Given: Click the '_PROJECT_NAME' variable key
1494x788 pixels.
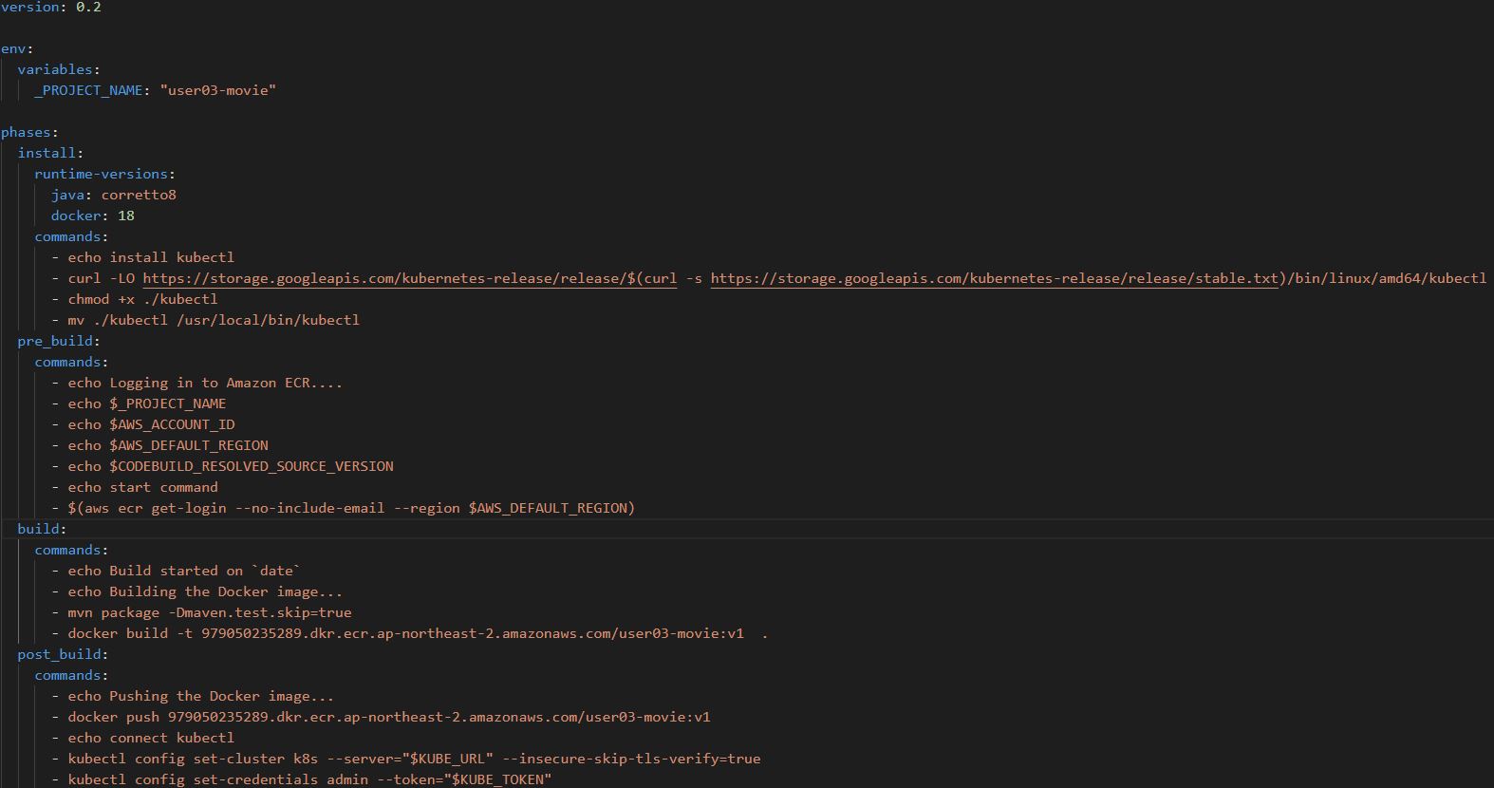Looking at the screenshot, I should [x=88, y=90].
